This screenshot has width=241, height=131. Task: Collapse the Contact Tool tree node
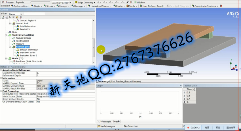pyautogui.click(x=9, y=23)
